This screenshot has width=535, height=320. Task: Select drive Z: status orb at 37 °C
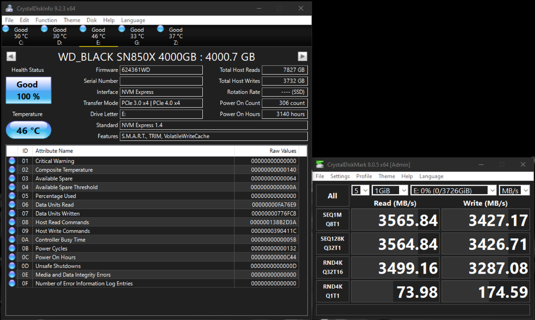click(x=160, y=29)
